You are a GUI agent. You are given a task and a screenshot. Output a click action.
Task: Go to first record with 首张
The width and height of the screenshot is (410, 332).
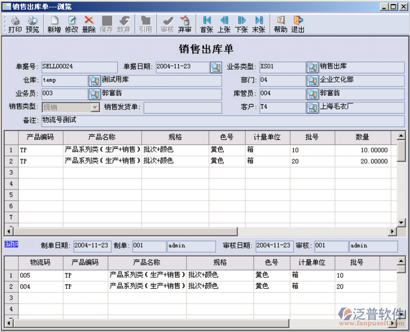pos(207,24)
